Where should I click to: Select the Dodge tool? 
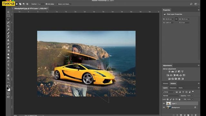8,58
